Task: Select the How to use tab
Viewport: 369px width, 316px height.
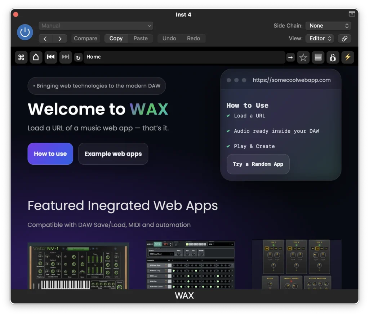Action: pos(50,154)
